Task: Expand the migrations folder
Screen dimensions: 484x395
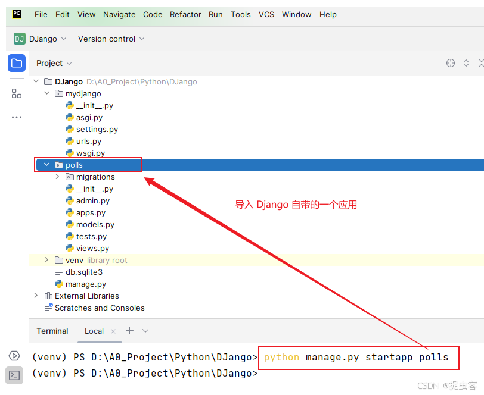Action: coord(57,177)
